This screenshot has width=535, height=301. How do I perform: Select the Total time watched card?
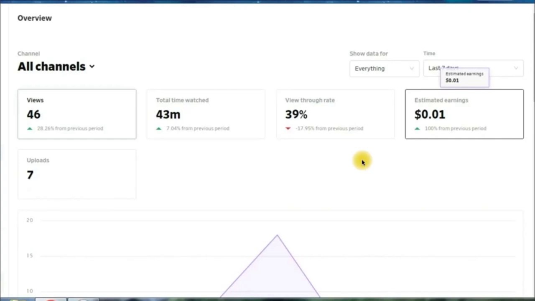point(206,114)
